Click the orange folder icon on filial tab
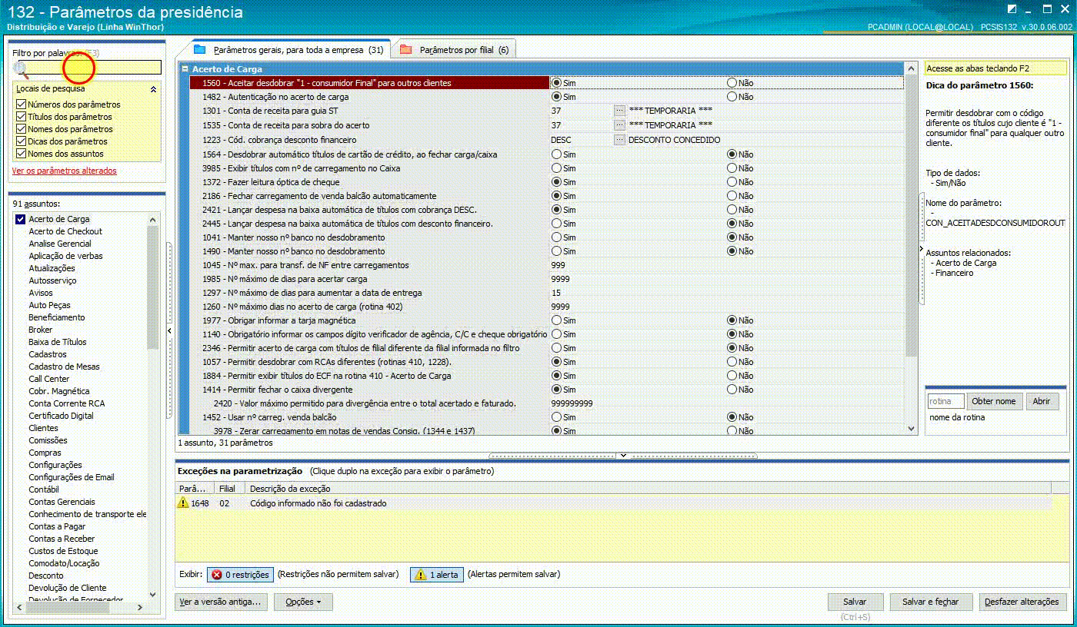 (405, 49)
